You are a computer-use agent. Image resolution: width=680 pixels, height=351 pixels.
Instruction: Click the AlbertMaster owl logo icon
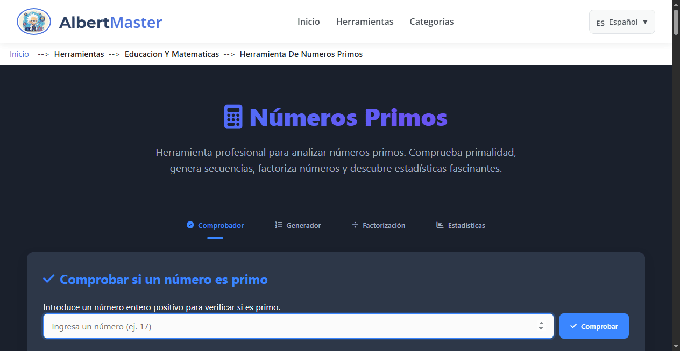pos(33,22)
